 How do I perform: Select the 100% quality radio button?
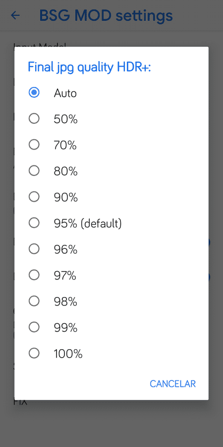tap(34, 354)
